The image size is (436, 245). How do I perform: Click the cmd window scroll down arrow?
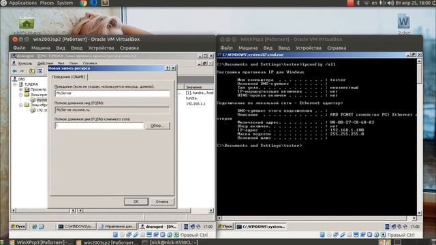coord(420,213)
